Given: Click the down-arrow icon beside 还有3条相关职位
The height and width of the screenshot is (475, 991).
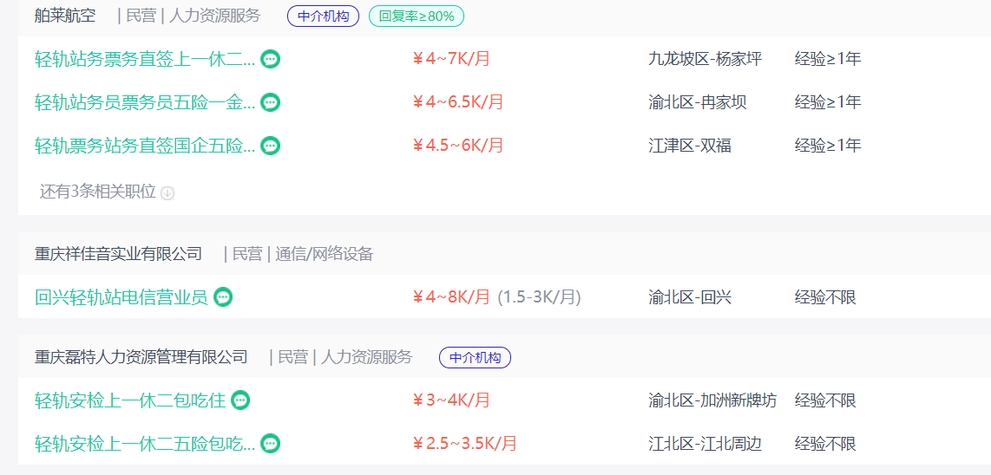Looking at the screenshot, I should click(167, 192).
